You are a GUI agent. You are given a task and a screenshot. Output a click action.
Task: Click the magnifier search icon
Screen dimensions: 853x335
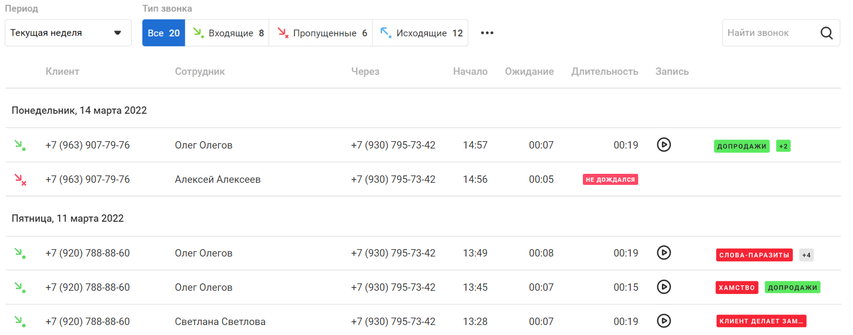click(x=826, y=33)
